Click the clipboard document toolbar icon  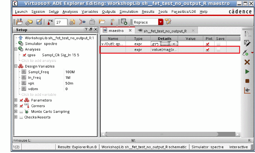(92, 22)
